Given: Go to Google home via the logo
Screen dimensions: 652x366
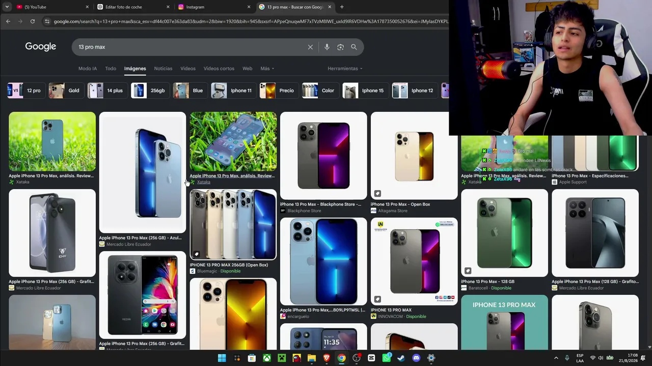Looking at the screenshot, I should (41, 47).
